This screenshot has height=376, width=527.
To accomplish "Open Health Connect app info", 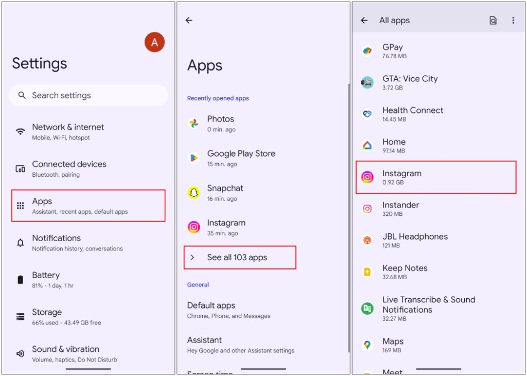I will click(438, 114).
